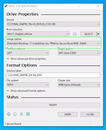The height and width of the screenshot is (130, 106).
Task: Click the 'Boot selection' label
Action: click(x=14, y=29)
